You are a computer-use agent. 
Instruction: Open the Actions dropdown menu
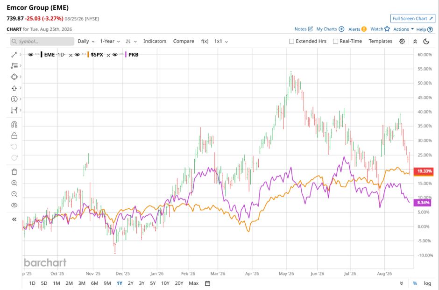[x=404, y=29]
